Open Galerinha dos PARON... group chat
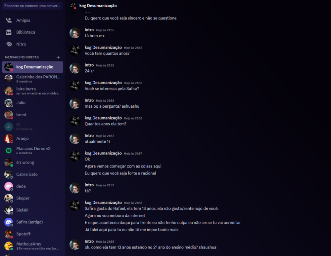Screen dimensions: 331x256 tap(32, 79)
